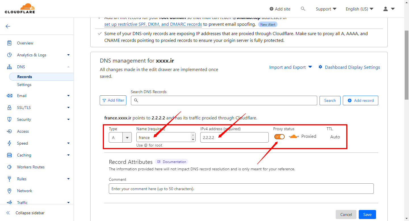Open Access via its sidebar icon
This screenshot has height=221, width=409.
[9, 131]
